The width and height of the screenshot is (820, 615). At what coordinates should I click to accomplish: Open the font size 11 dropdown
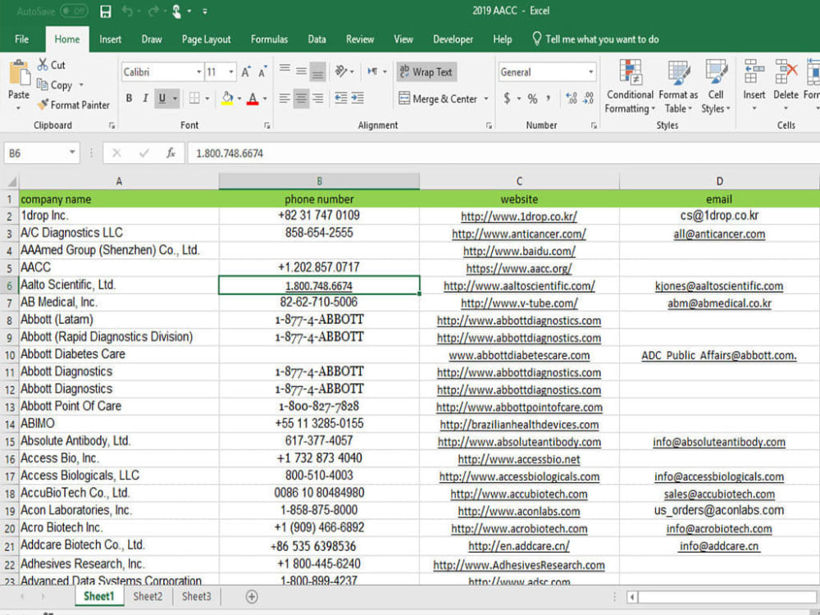click(x=231, y=72)
